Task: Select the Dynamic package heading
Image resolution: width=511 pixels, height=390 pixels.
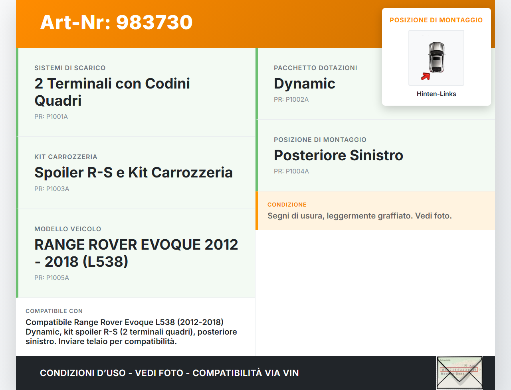Action: (x=305, y=84)
